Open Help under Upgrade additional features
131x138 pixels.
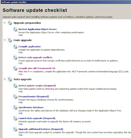tap(21, 135)
